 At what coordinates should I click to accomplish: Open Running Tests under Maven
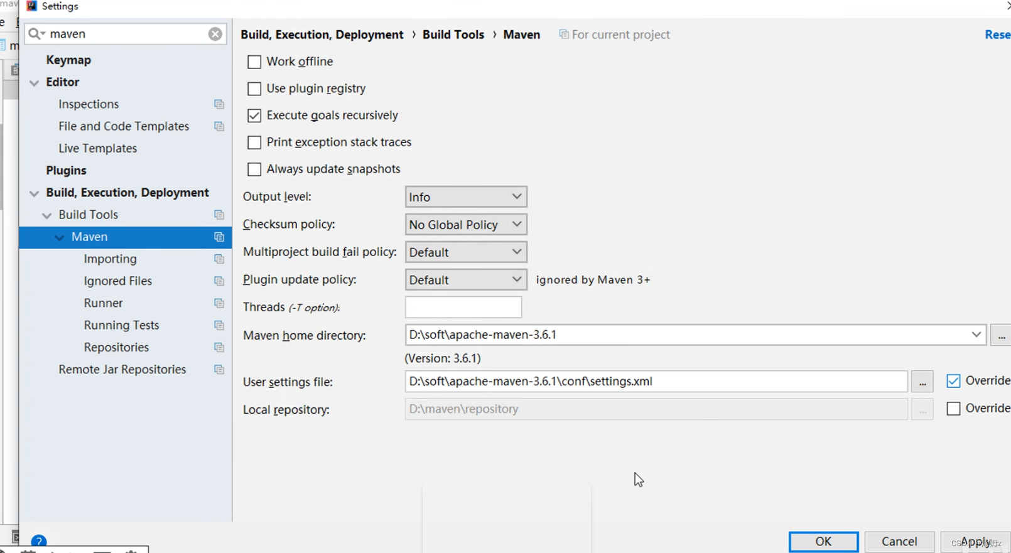pos(121,325)
